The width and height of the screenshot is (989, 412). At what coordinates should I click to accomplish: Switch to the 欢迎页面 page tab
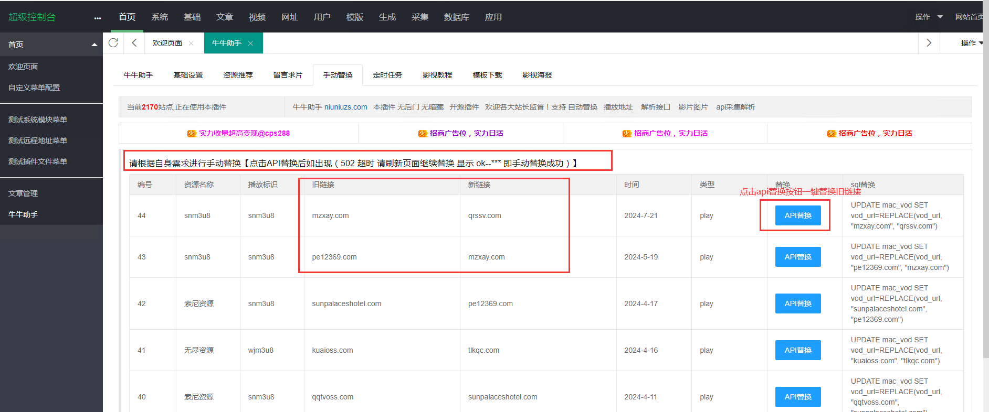point(167,43)
